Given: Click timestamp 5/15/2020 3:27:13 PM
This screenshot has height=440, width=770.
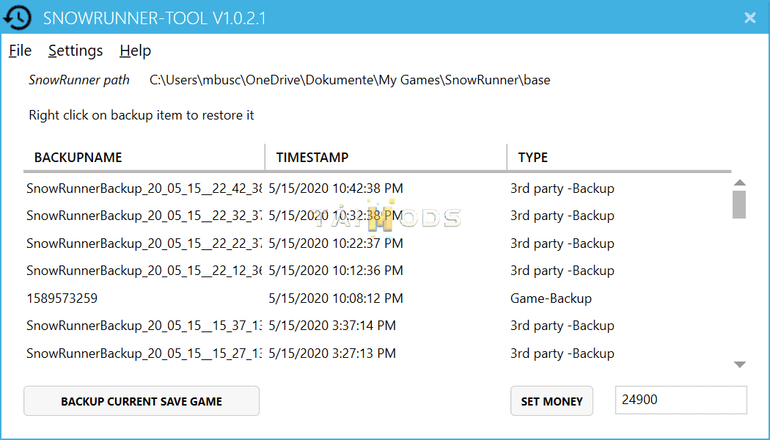Looking at the screenshot, I should [332, 353].
